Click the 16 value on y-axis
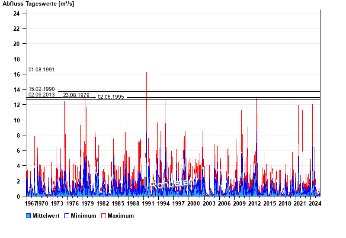The width and height of the screenshot is (346, 238). [x=16, y=74]
